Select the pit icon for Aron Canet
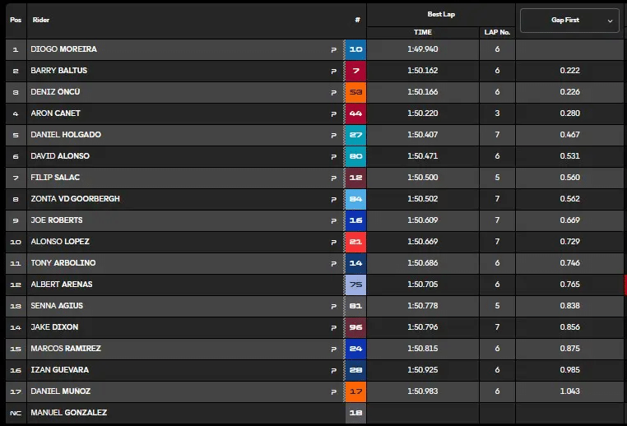The height and width of the screenshot is (426, 627). point(333,113)
